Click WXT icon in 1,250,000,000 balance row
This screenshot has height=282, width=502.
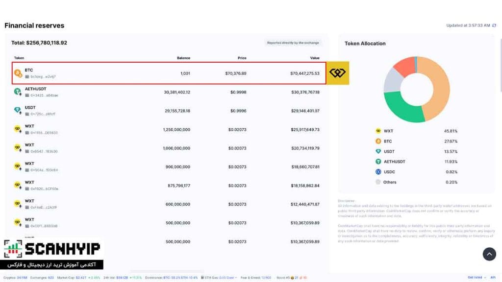coord(18,129)
